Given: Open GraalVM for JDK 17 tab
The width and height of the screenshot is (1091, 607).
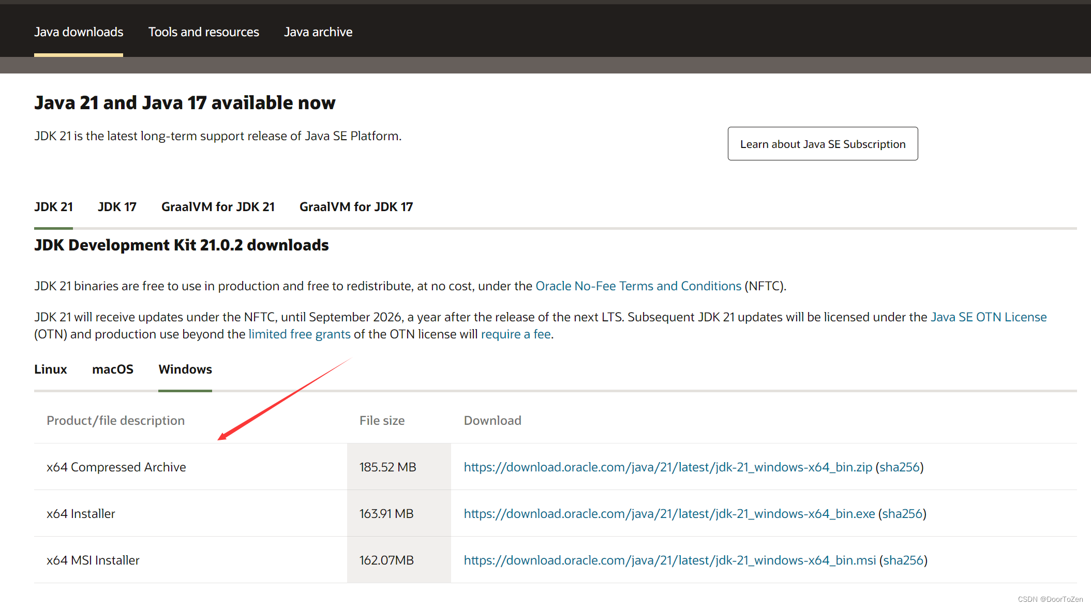Looking at the screenshot, I should 356,207.
